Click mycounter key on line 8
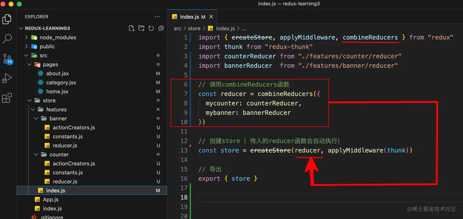This screenshot has height=219, width=463. [x=222, y=103]
